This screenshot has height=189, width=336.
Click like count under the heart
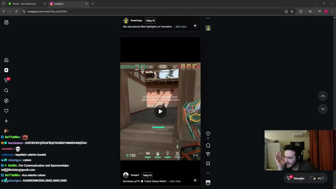208,138
